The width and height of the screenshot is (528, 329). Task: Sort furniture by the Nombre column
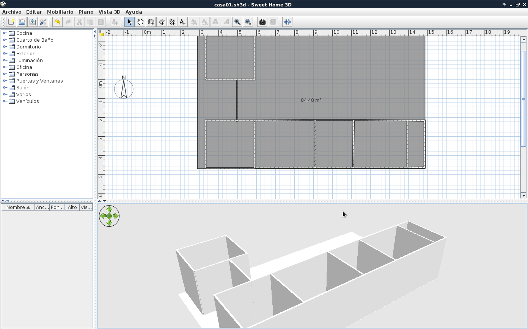(17, 207)
